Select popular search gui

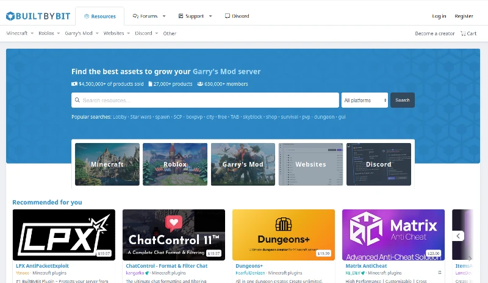[342, 117]
